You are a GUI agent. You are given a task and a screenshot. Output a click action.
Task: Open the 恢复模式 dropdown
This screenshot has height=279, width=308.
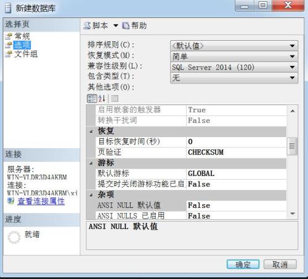tap(234, 56)
